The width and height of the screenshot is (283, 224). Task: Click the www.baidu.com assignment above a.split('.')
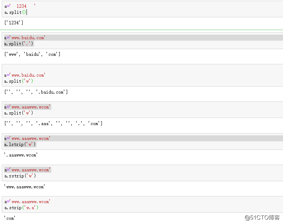(25, 38)
